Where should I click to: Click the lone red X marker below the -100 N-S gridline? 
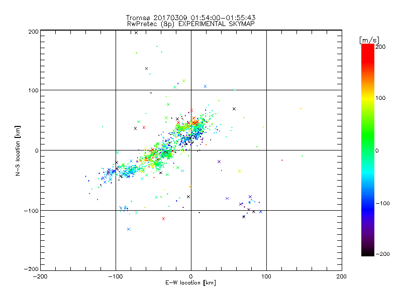click(x=164, y=219)
